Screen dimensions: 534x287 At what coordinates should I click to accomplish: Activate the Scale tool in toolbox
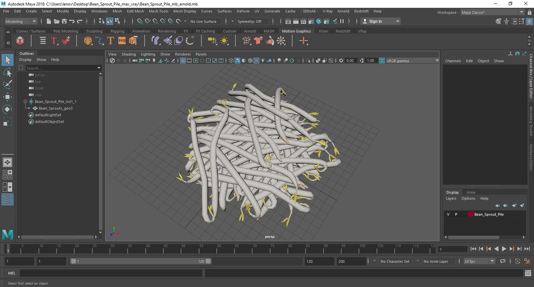pyautogui.click(x=8, y=122)
